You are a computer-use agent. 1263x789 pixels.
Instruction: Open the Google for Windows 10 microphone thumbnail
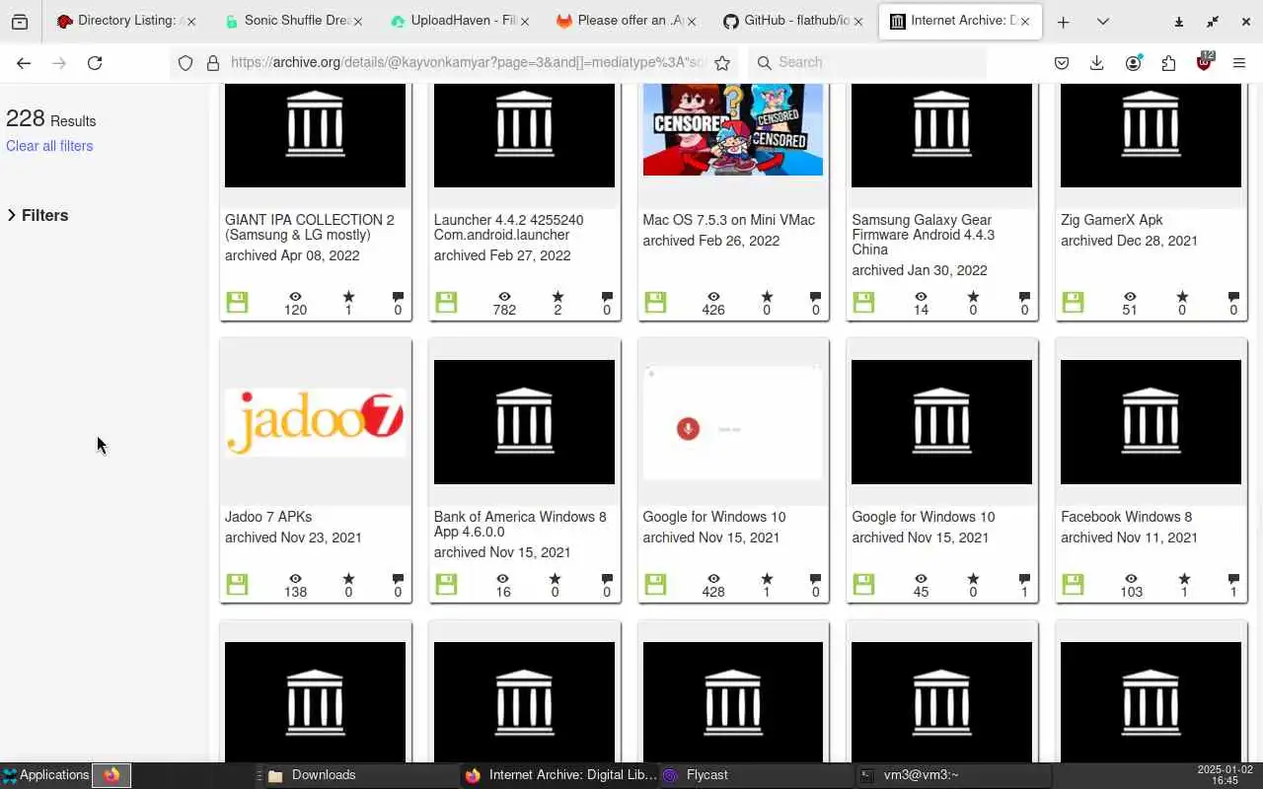(x=733, y=422)
